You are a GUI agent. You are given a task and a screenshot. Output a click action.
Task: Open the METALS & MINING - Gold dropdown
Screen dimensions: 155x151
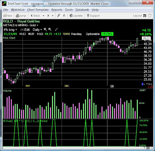(21, 25)
